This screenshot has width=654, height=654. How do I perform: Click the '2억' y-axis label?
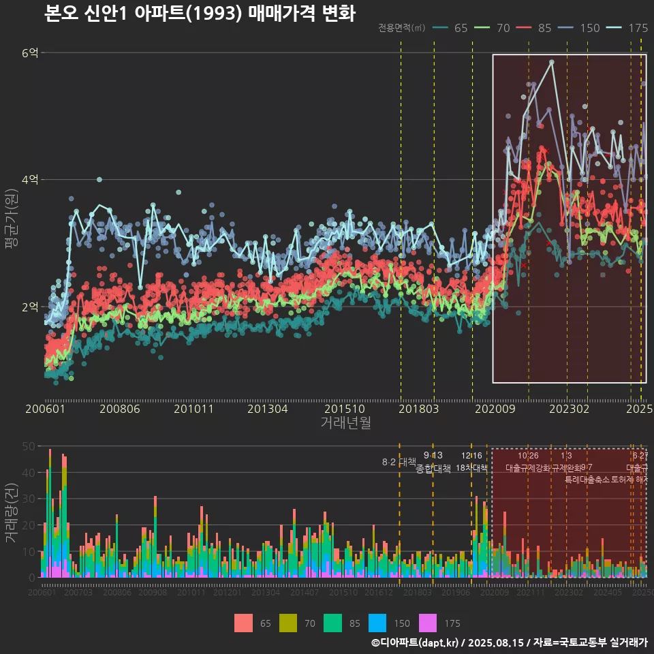tap(30, 307)
